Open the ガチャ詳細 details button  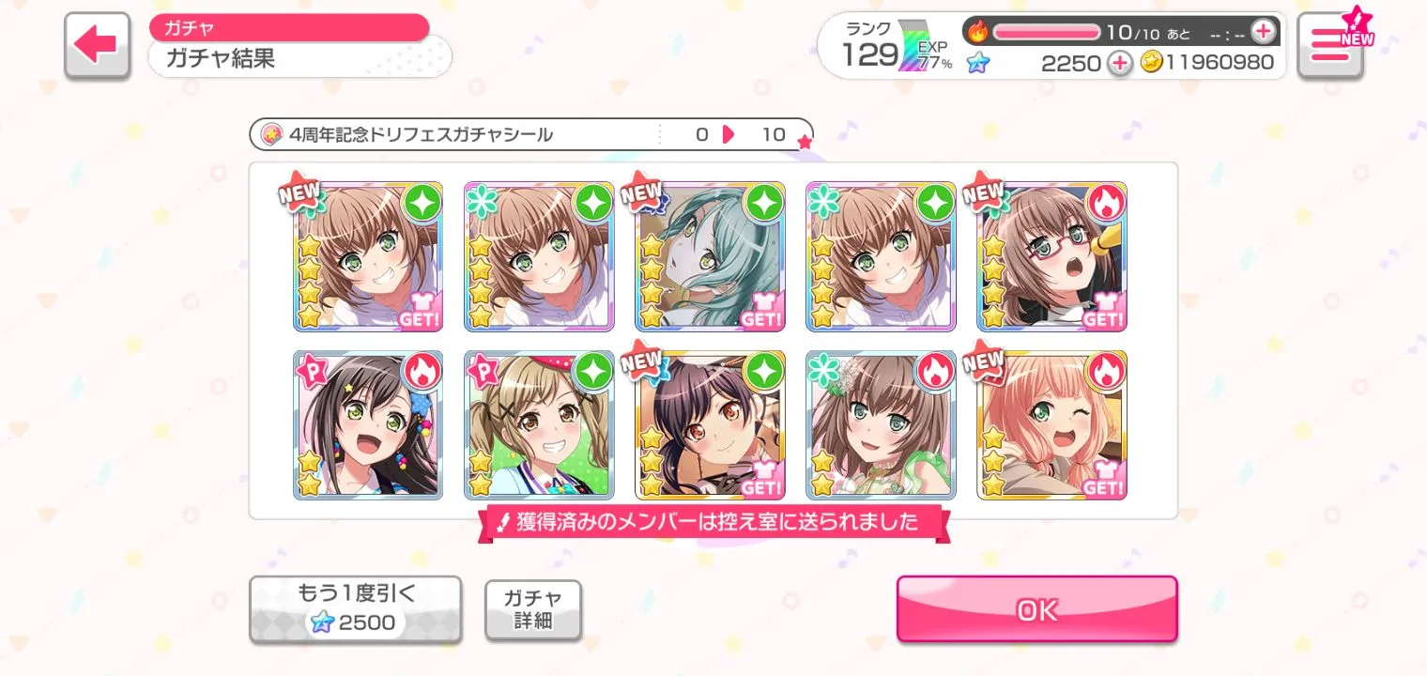tap(533, 609)
